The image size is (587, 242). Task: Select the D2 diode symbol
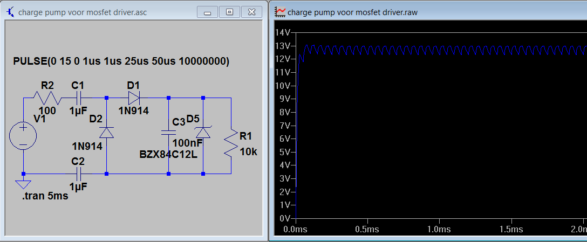pos(107,133)
